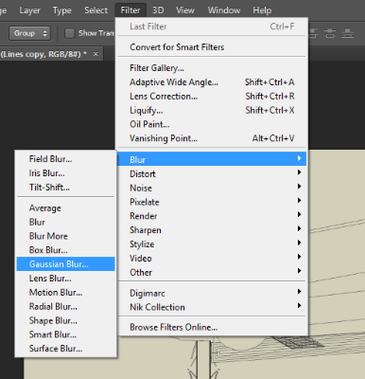365x379 pixels.
Task: Expand the Render submenu
Action: click(212, 216)
